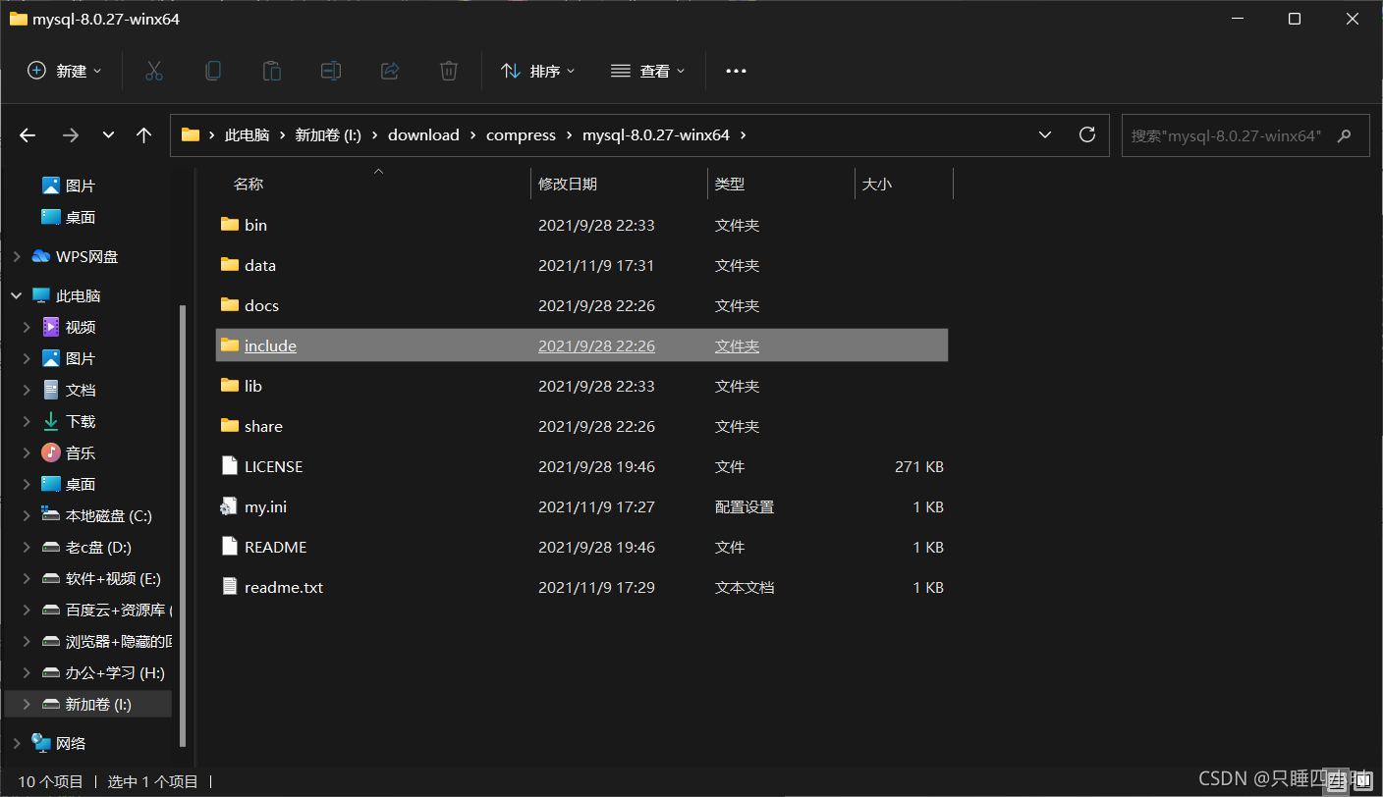Refresh the current folder view
The height and width of the screenshot is (797, 1383).
(x=1087, y=134)
